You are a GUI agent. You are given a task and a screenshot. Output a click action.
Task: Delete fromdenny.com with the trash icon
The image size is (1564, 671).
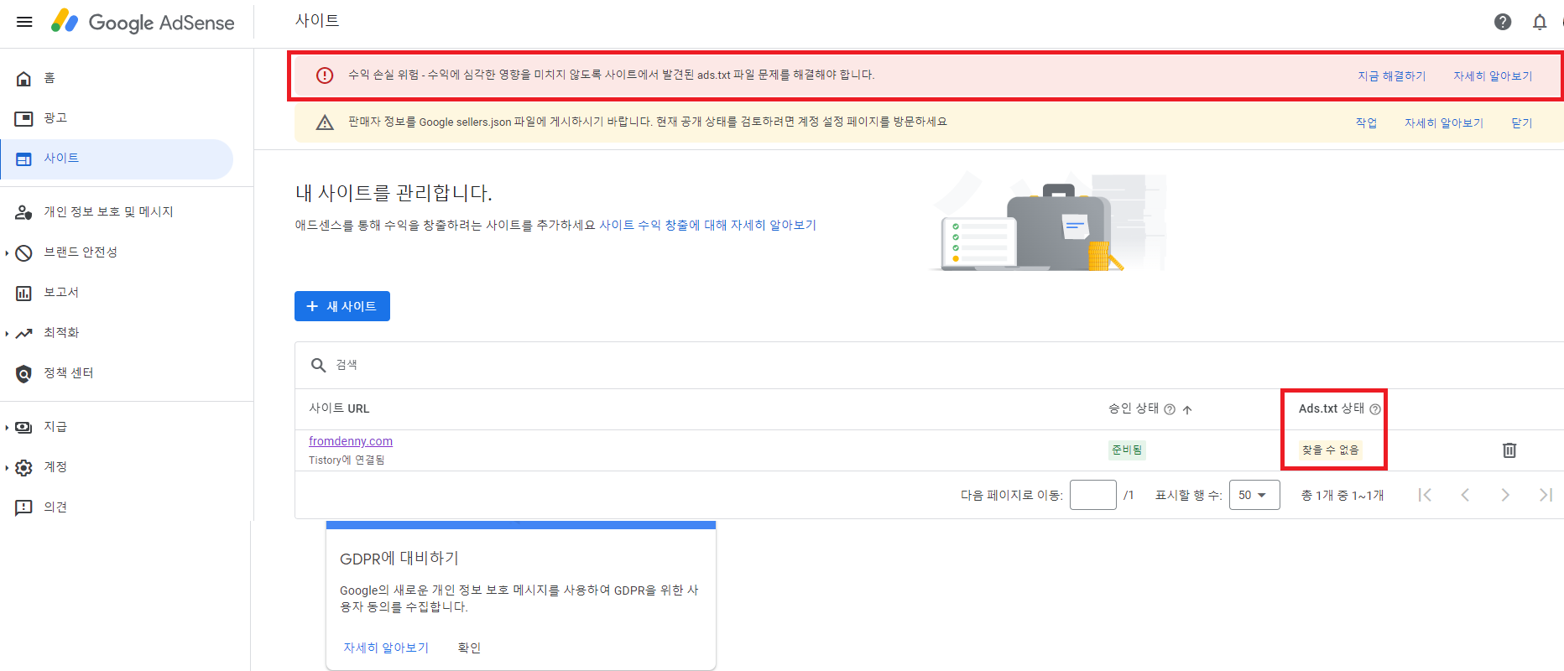point(1509,450)
